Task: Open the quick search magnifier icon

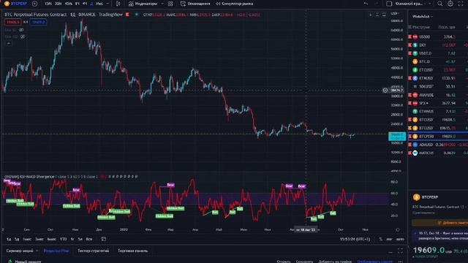Action: point(440,4)
